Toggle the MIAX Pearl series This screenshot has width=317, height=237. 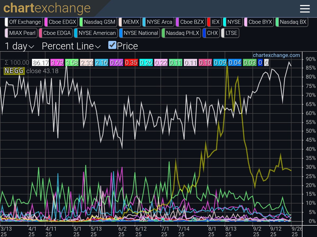coord(21,33)
